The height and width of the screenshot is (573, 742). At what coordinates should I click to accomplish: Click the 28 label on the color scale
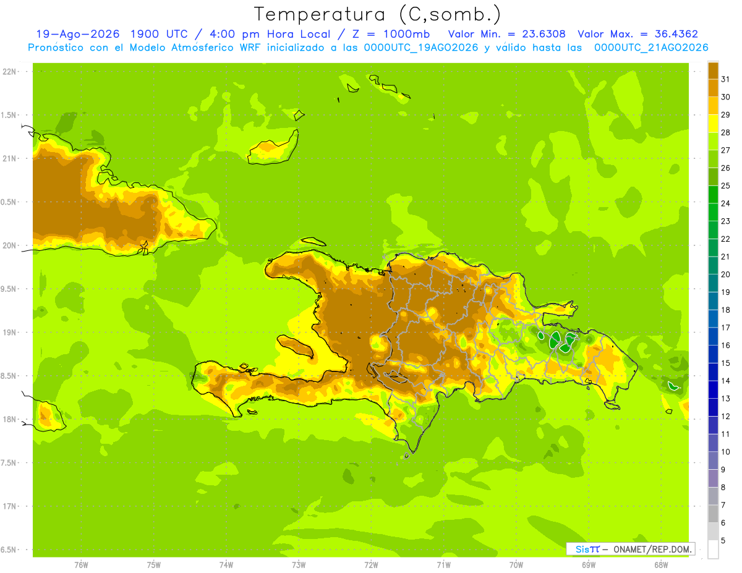(725, 132)
